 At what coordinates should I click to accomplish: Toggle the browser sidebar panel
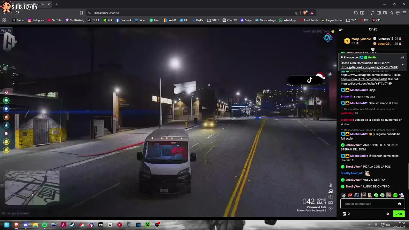(379, 13)
